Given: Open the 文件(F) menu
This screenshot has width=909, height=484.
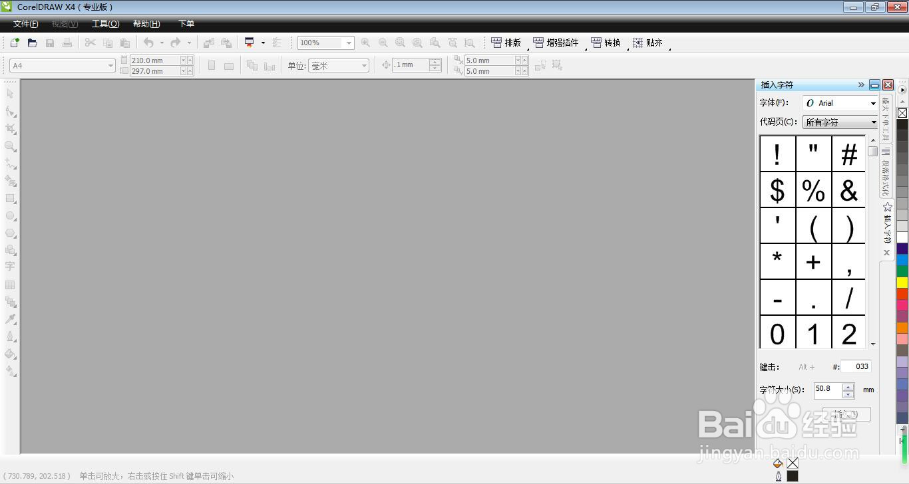Looking at the screenshot, I should 25,24.
